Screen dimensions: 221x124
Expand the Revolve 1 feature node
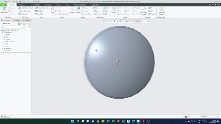pyautogui.click(x=2, y=48)
